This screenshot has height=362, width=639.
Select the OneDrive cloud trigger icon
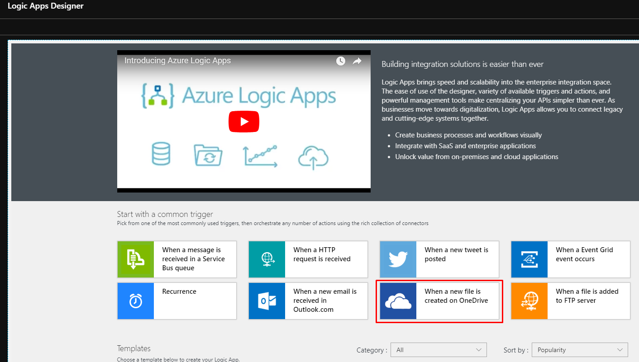click(398, 301)
